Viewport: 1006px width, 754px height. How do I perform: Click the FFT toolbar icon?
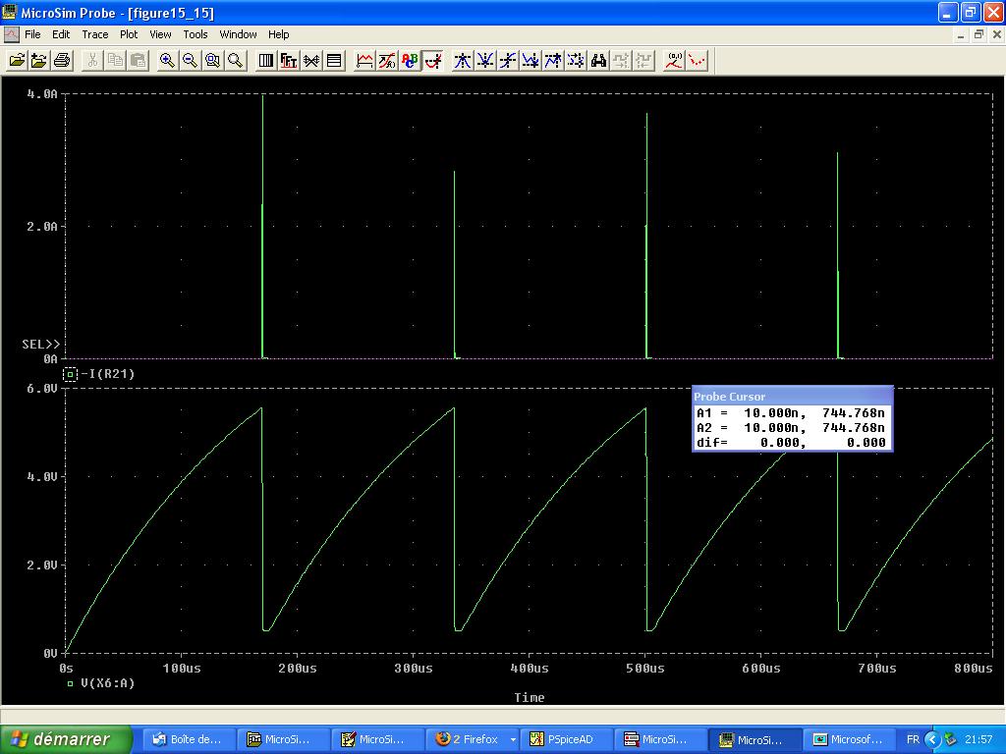(x=289, y=61)
